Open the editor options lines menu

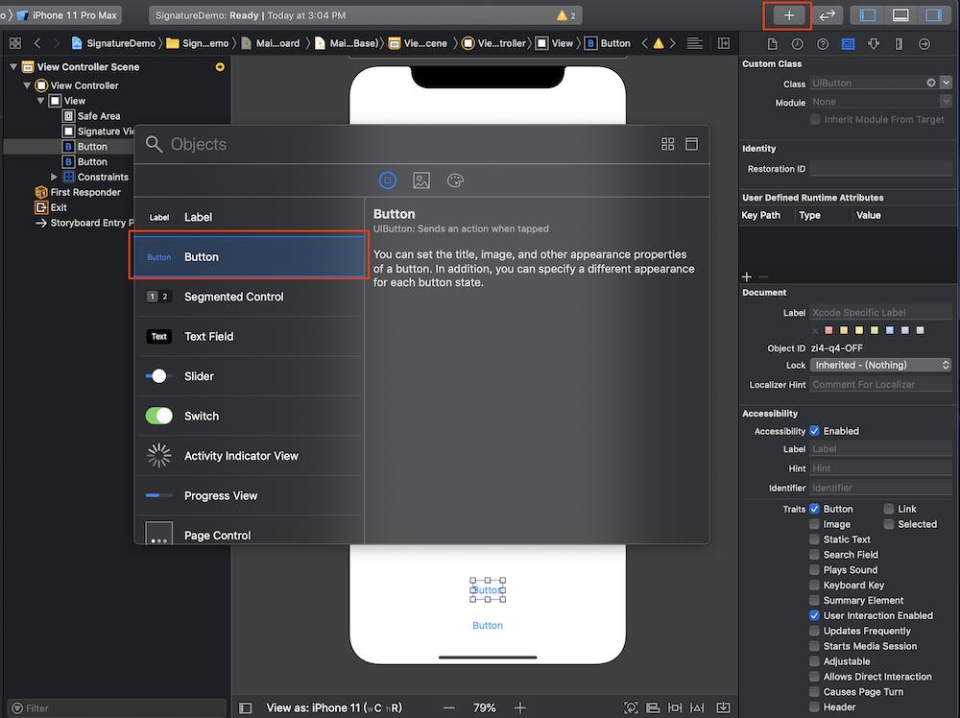click(694, 43)
